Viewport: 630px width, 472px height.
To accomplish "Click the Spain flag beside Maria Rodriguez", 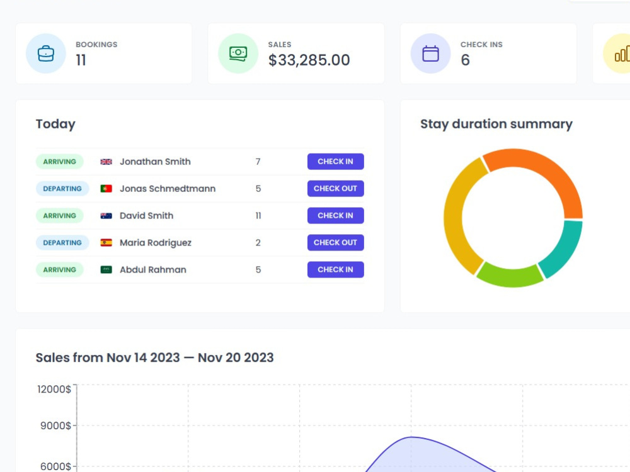I will point(106,242).
